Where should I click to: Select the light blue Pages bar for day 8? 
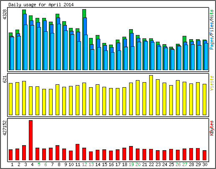click(59, 47)
